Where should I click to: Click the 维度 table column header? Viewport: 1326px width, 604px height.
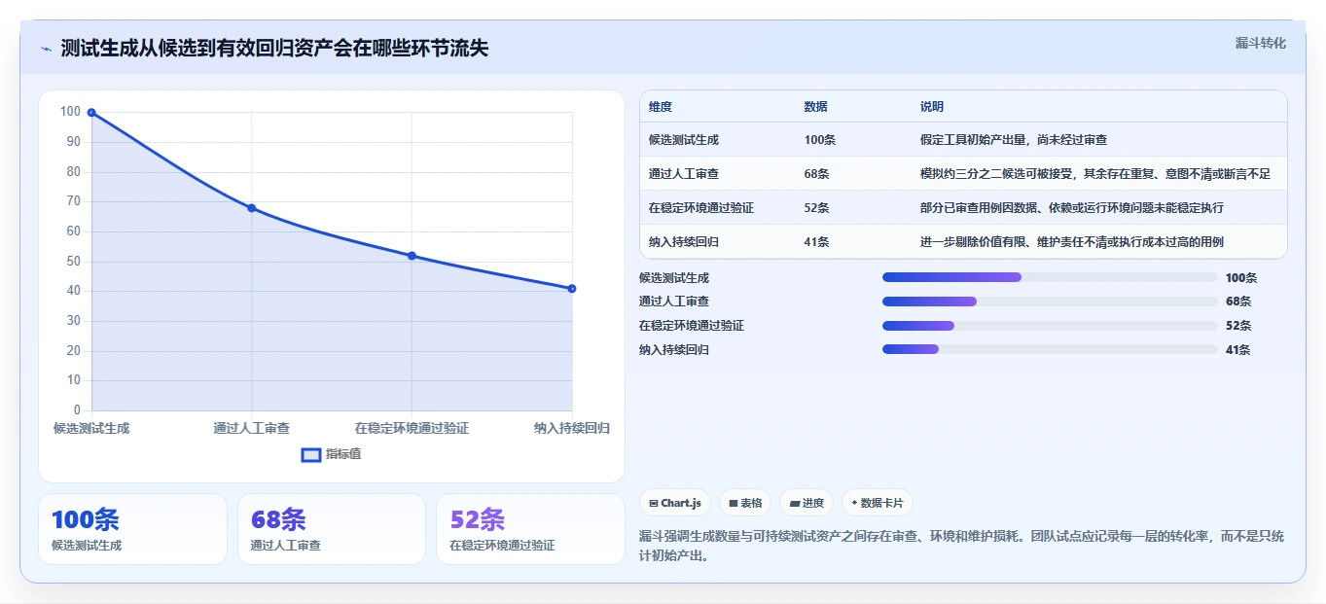[661, 107]
